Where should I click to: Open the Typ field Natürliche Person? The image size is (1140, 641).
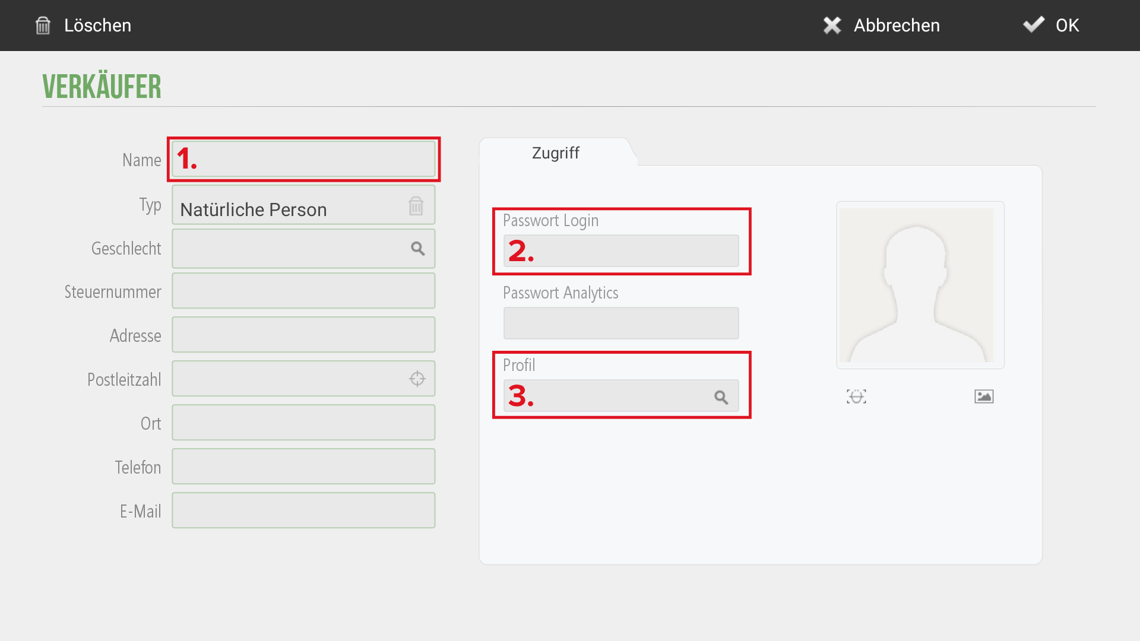click(303, 205)
